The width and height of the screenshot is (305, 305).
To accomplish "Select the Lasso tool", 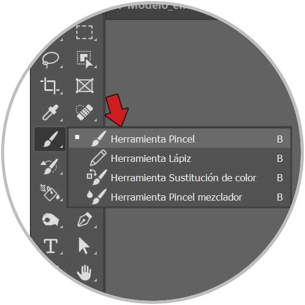I will (x=50, y=60).
